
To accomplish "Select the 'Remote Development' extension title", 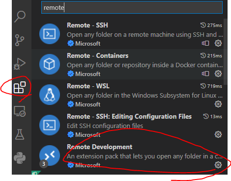I will (x=100, y=147).
